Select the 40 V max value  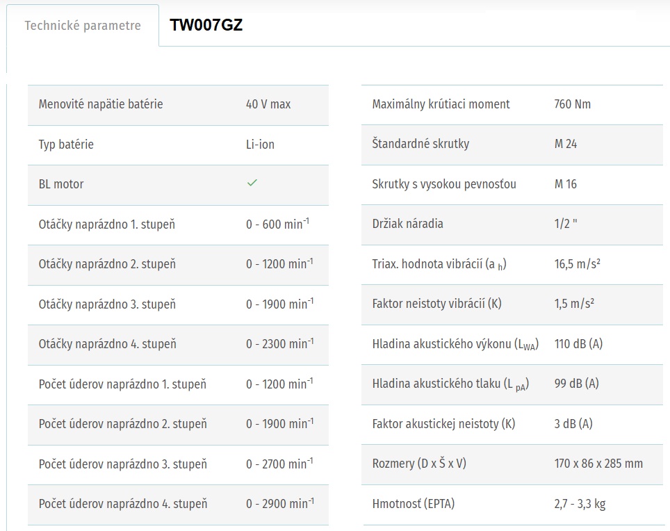click(268, 104)
